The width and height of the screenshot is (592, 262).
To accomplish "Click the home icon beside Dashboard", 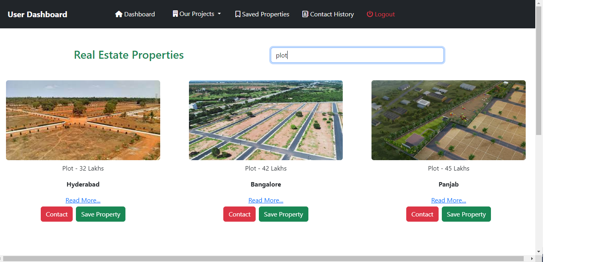I will [118, 14].
